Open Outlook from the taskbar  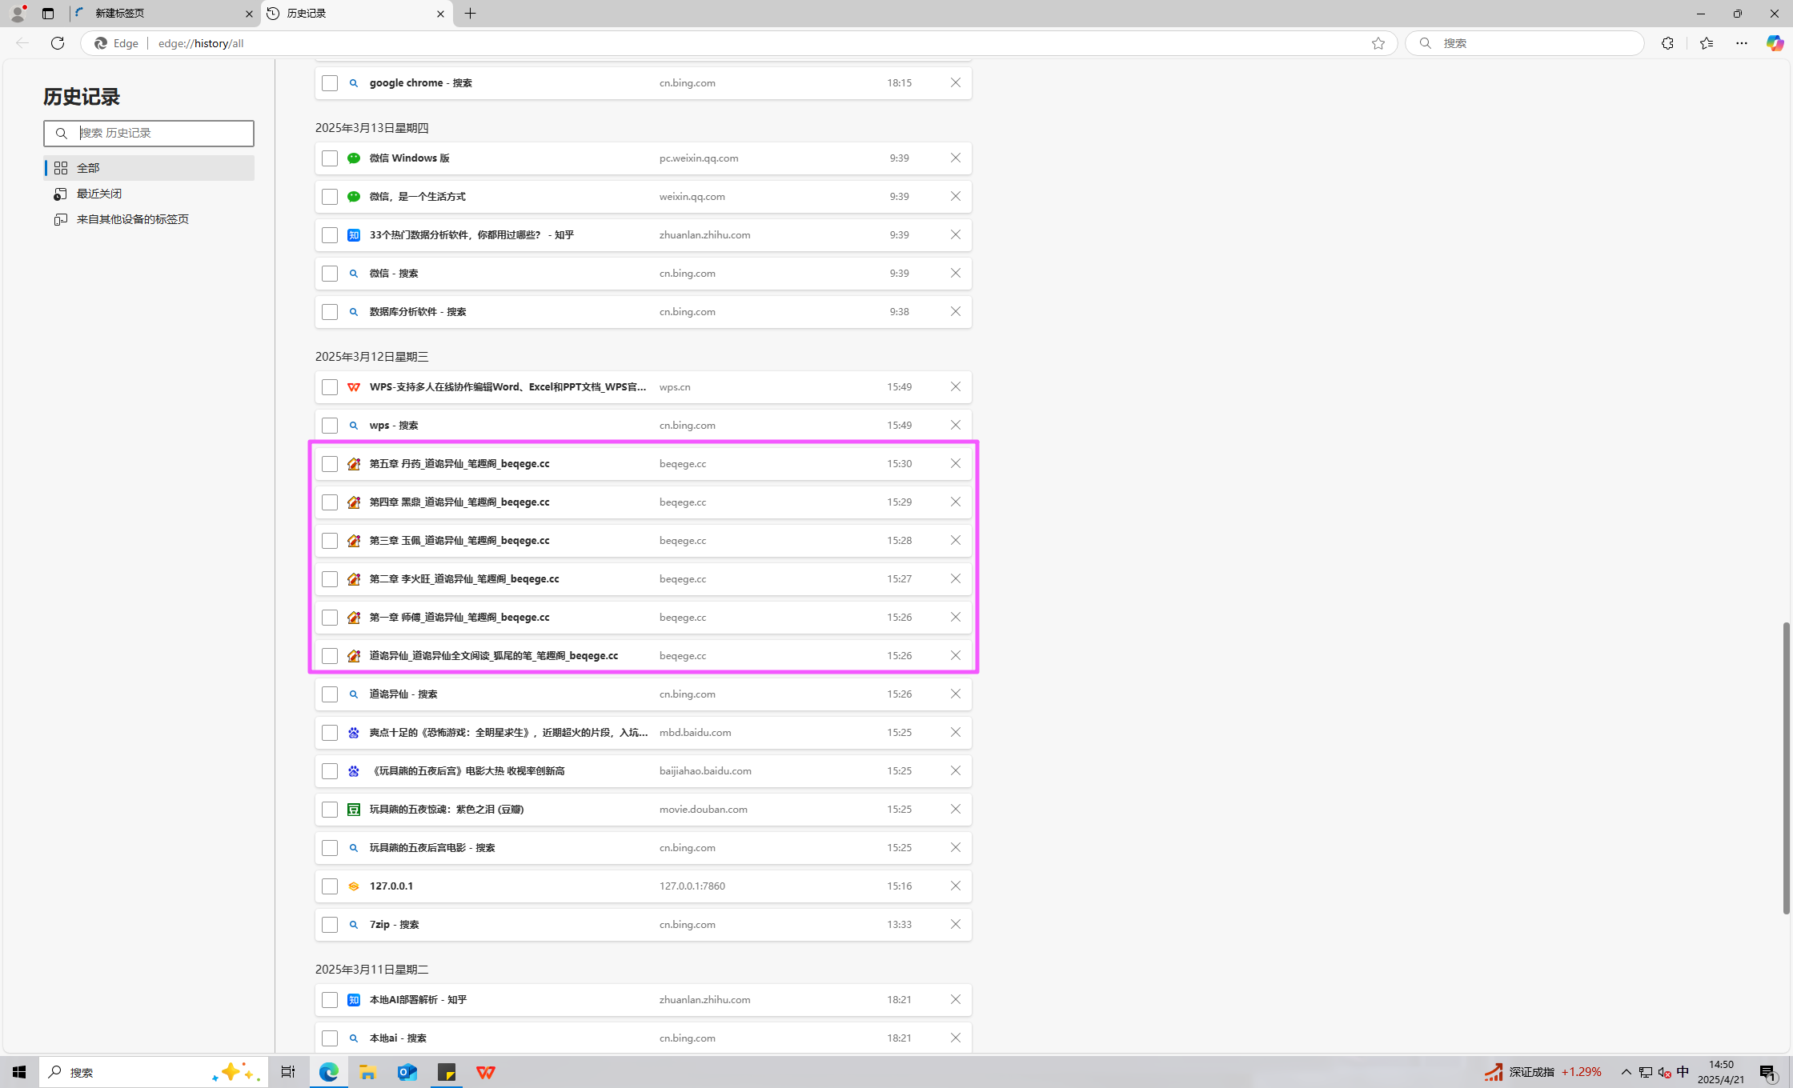coord(407,1072)
